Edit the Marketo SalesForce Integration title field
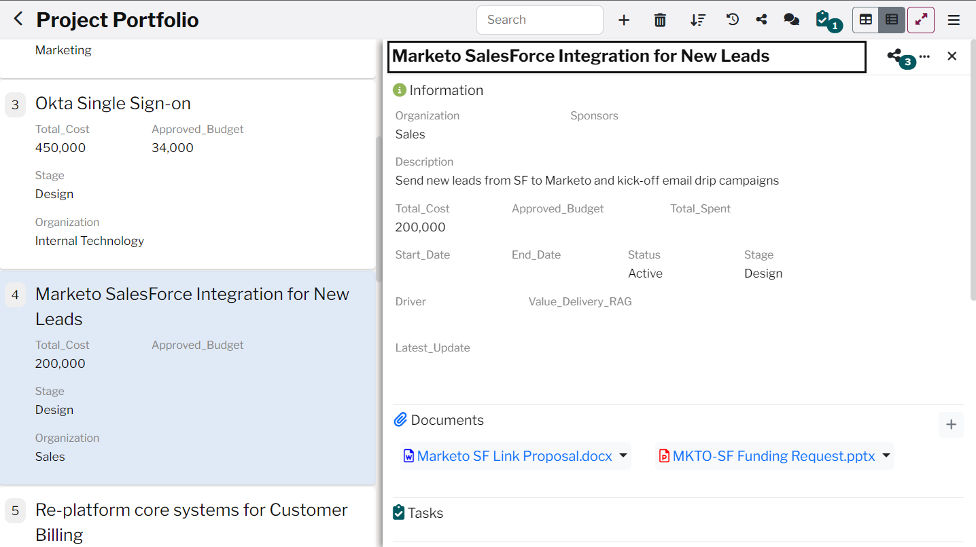 pyautogui.click(x=627, y=57)
